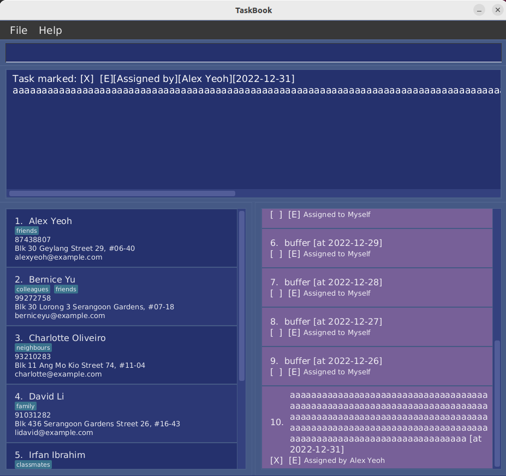Select contact card Bernice Yu

(x=122, y=297)
